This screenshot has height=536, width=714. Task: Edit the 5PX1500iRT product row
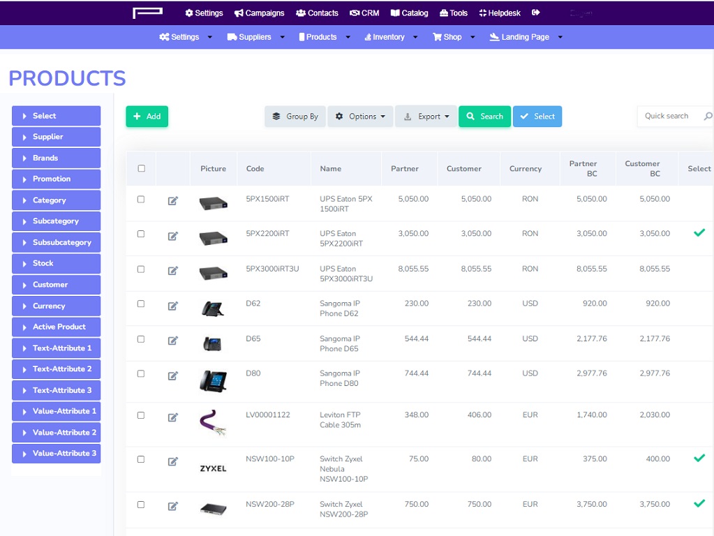(x=172, y=201)
